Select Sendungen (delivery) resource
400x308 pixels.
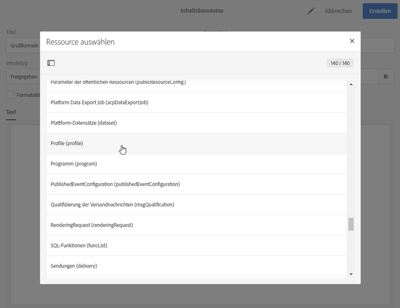[74, 266]
